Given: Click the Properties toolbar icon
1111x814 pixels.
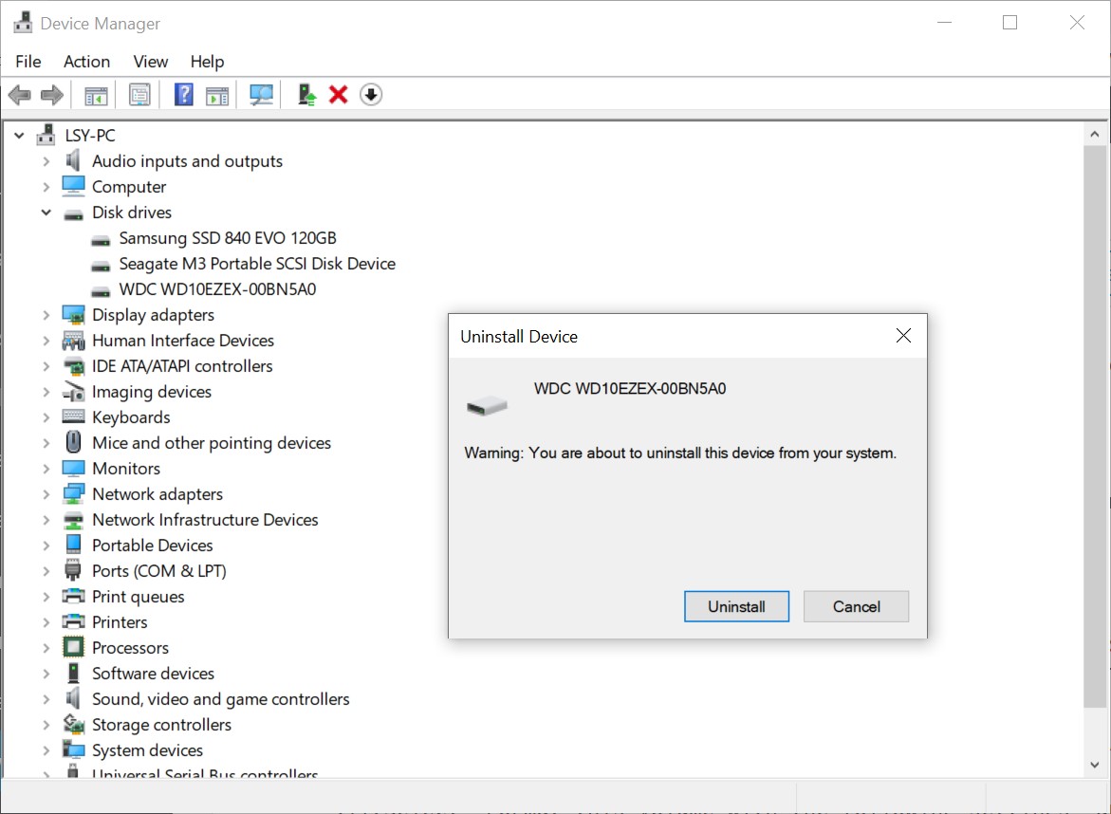Looking at the screenshot, I should 140,95.
